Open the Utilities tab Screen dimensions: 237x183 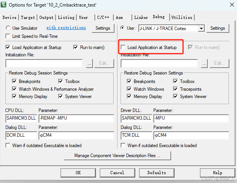coord(182,17)
